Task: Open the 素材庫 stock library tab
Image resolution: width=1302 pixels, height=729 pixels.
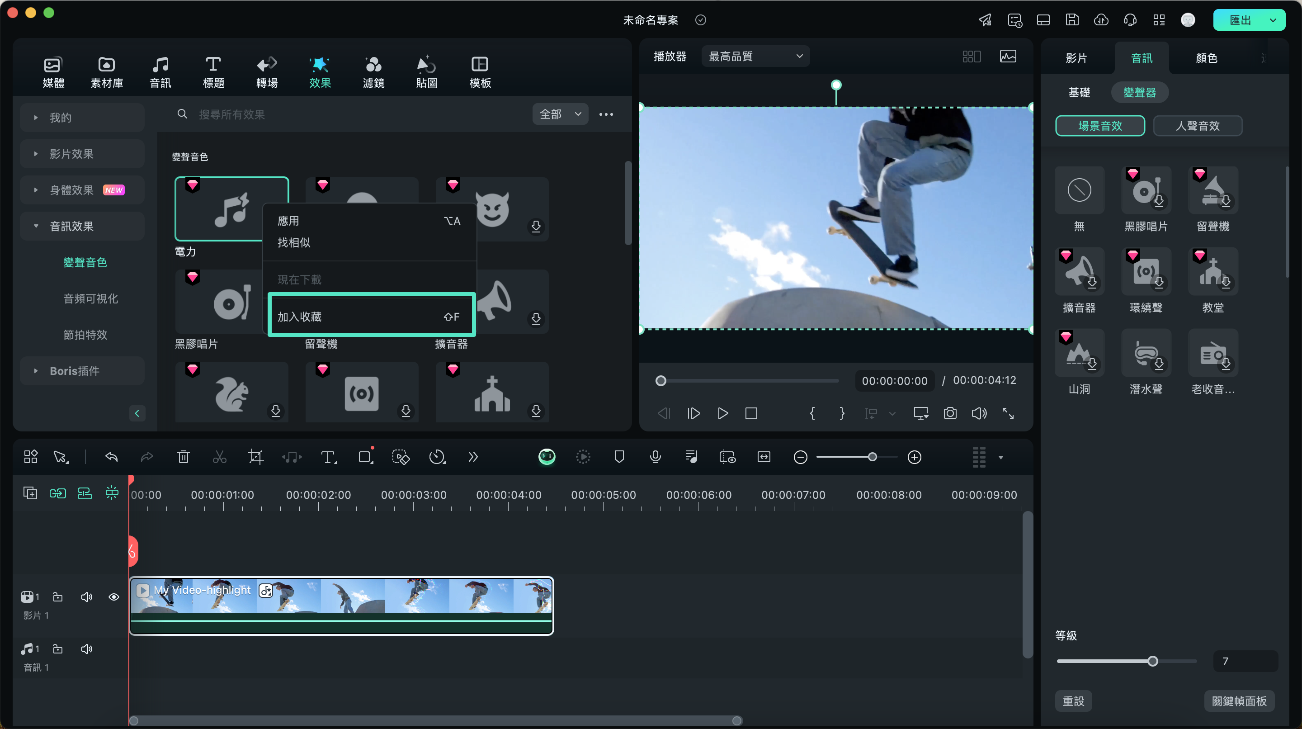Action: [107, 72]
